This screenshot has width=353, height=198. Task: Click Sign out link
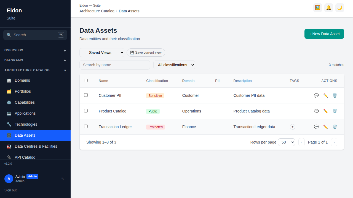10,190
